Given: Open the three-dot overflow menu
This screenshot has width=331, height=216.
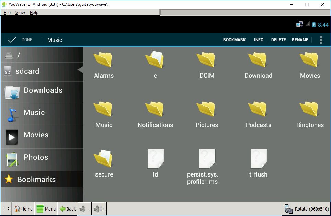Looking at the screenshot, I should [321, 39].
